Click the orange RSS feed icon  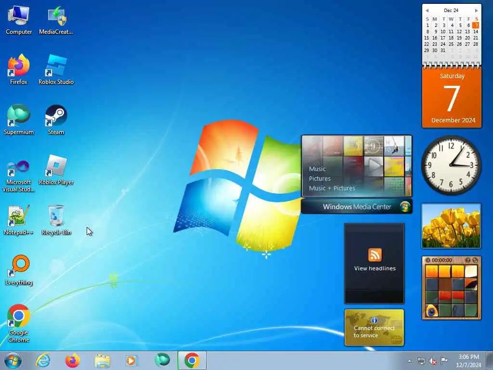coord(375,255)
